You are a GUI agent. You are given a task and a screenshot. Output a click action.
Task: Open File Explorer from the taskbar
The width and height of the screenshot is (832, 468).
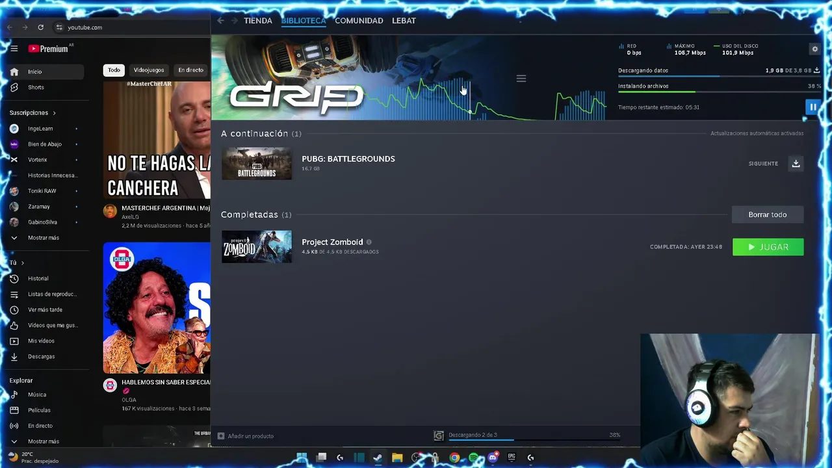397,458
